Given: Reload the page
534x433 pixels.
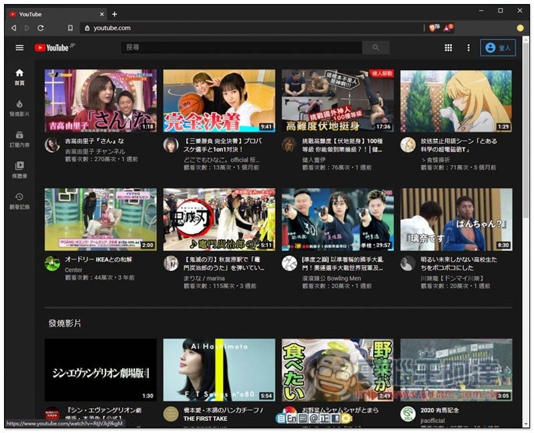Looking at the screenshot, I should 41,28.
